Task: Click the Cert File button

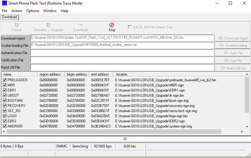Action: click(x=233, y=60)
